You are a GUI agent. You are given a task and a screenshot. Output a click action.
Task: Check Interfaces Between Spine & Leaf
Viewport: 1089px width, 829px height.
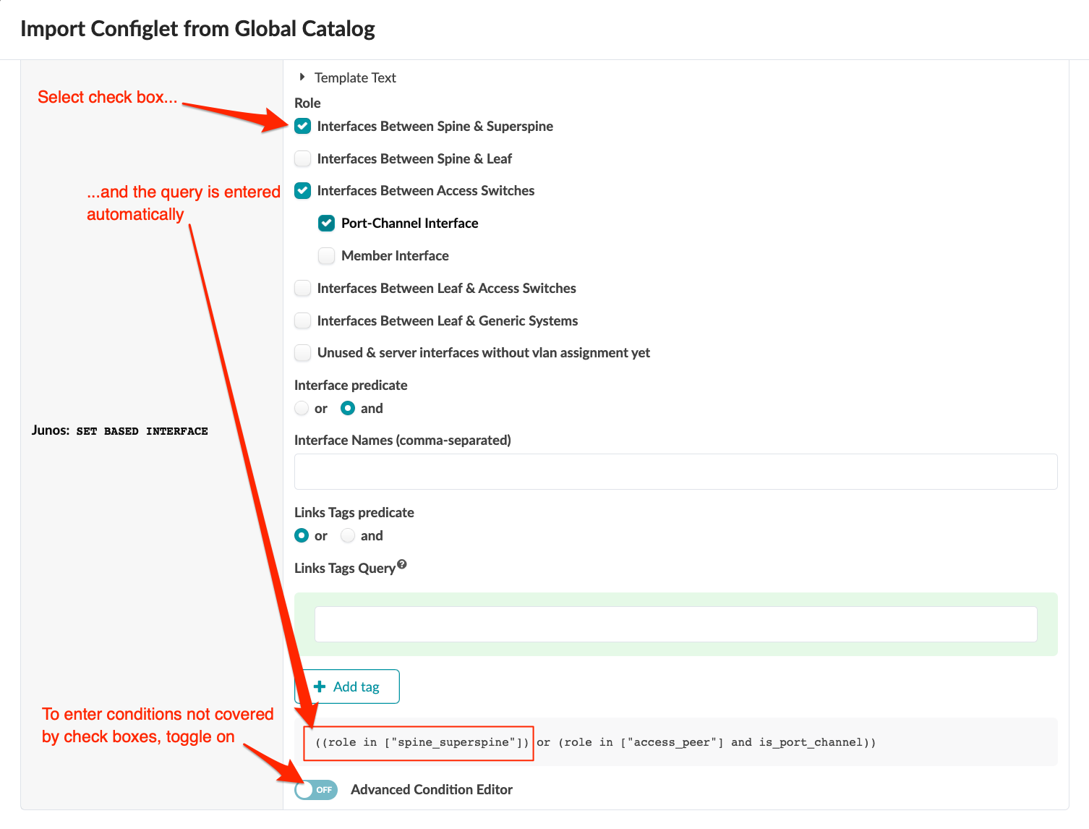303,159
